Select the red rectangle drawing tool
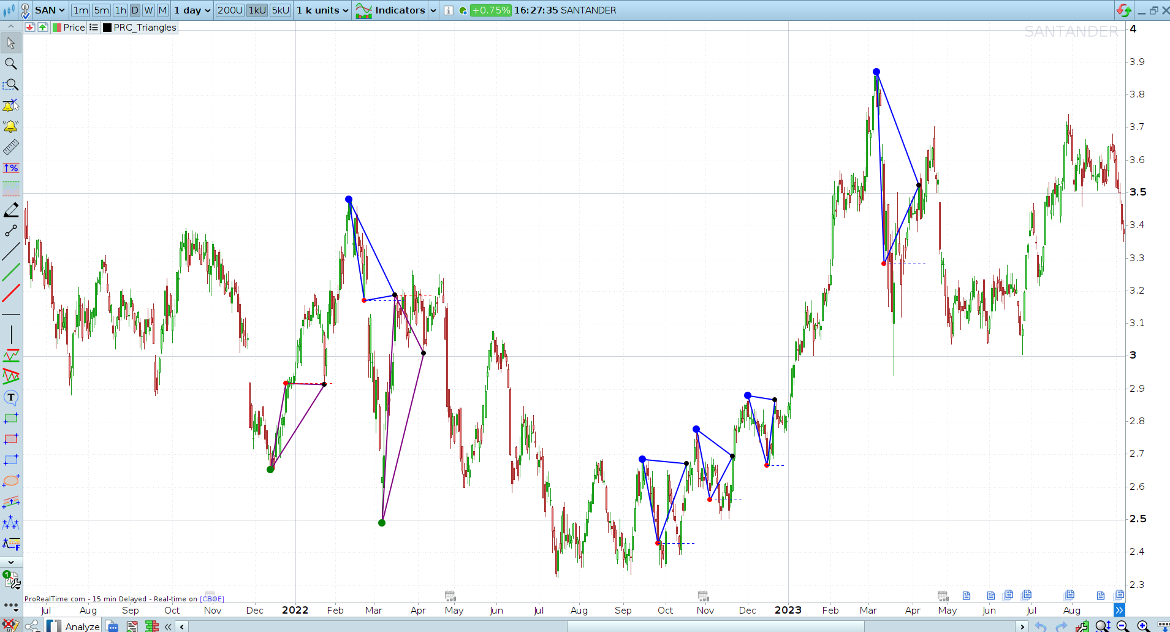This screenshot has width=1170, height=632. pyautogui.click(x=11, y=439)
